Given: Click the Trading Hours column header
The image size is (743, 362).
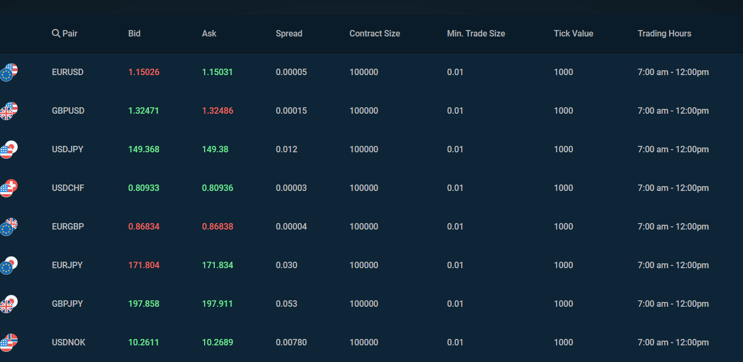Looking at the screenshot, I should pyautogui.click(x=664, y=33).
